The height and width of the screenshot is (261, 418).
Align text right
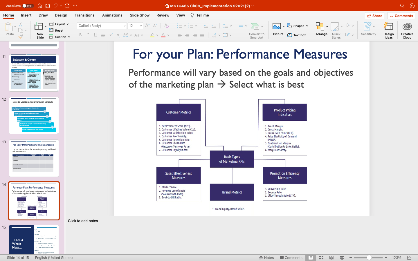(195, 35)
